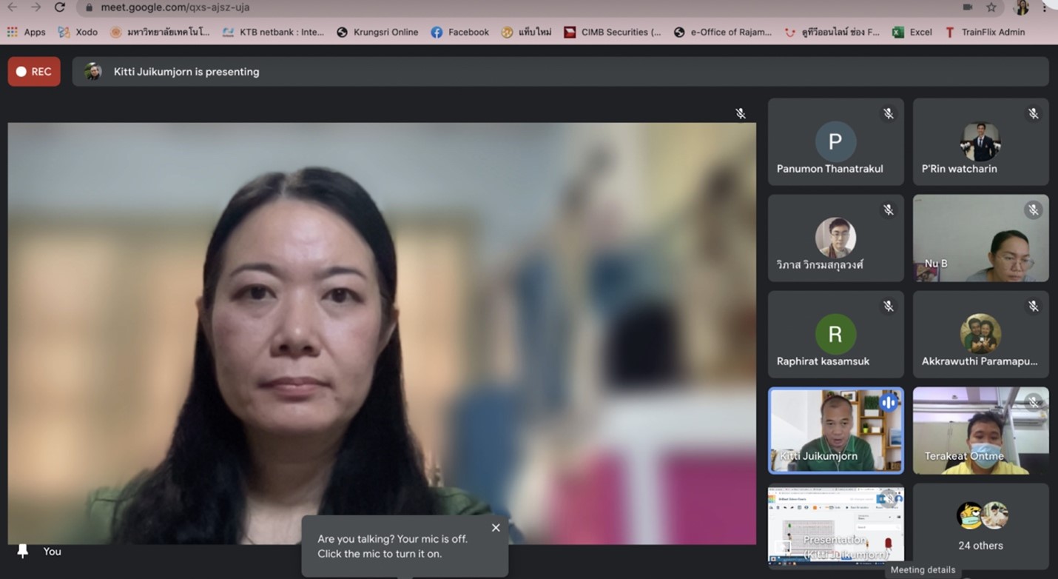
Task: Open the e-Office of Rajam... bookmark
Action: [x=723, y=32]
